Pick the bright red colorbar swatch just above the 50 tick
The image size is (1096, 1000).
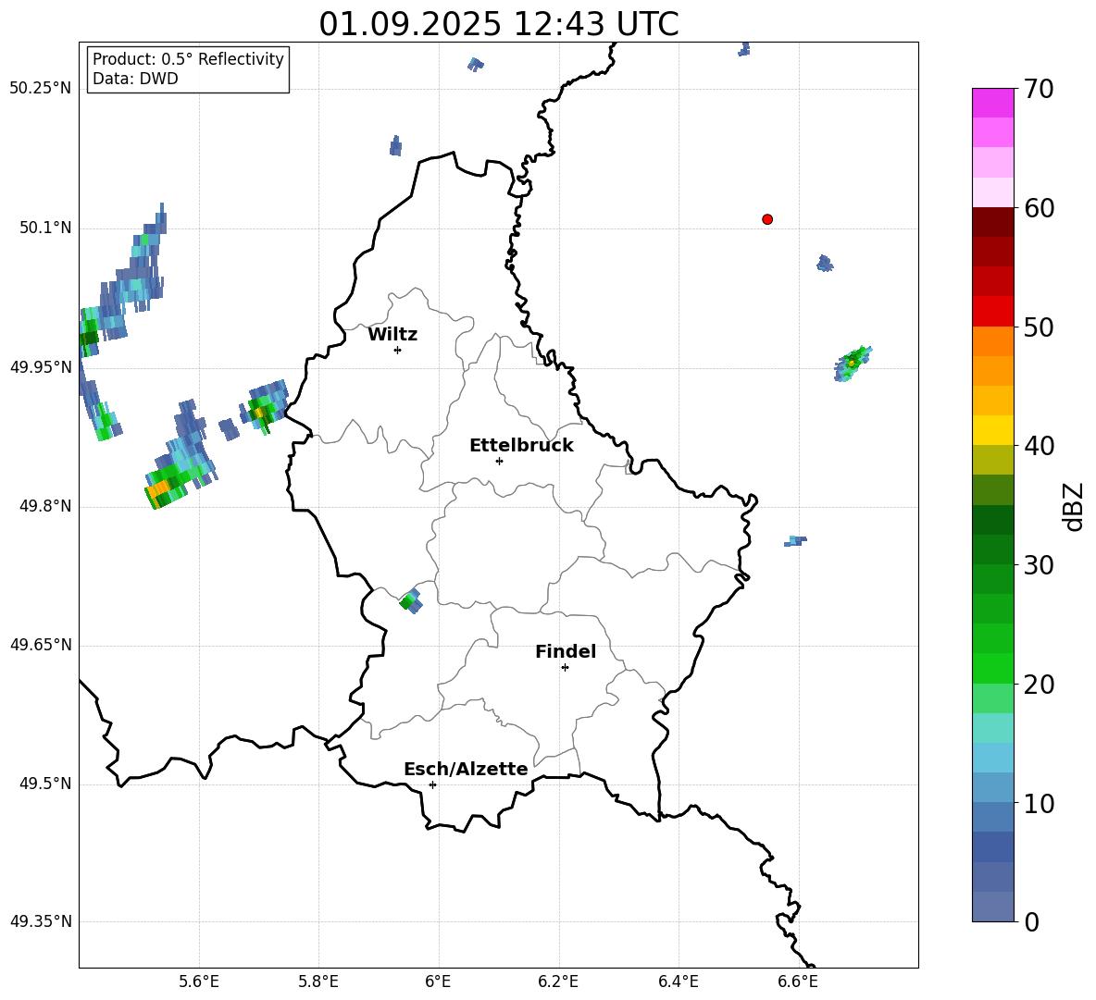tap(992, 312)
